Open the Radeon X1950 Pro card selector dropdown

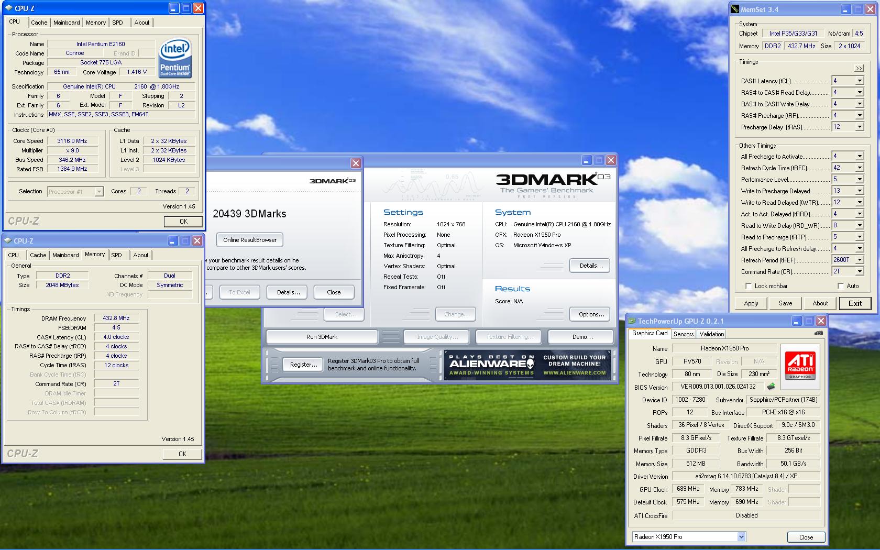tap(741, 536)
